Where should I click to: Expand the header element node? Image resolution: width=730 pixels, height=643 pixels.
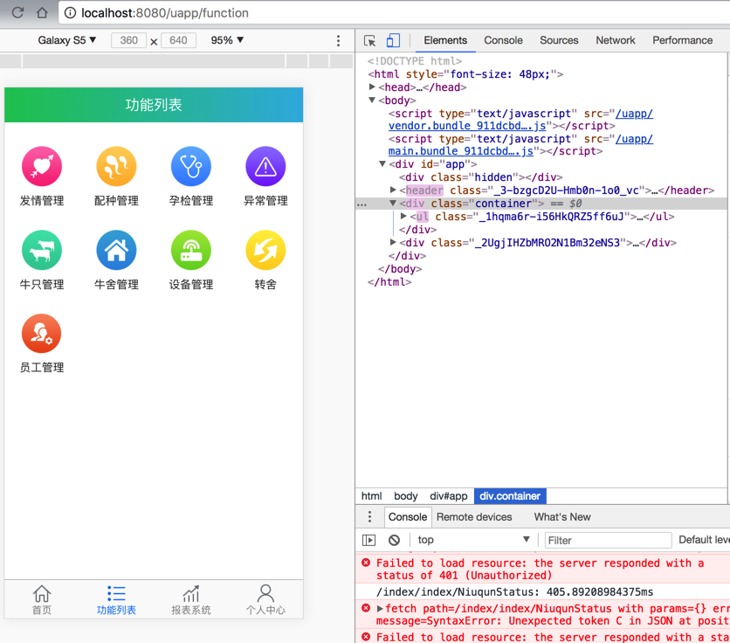393,190
